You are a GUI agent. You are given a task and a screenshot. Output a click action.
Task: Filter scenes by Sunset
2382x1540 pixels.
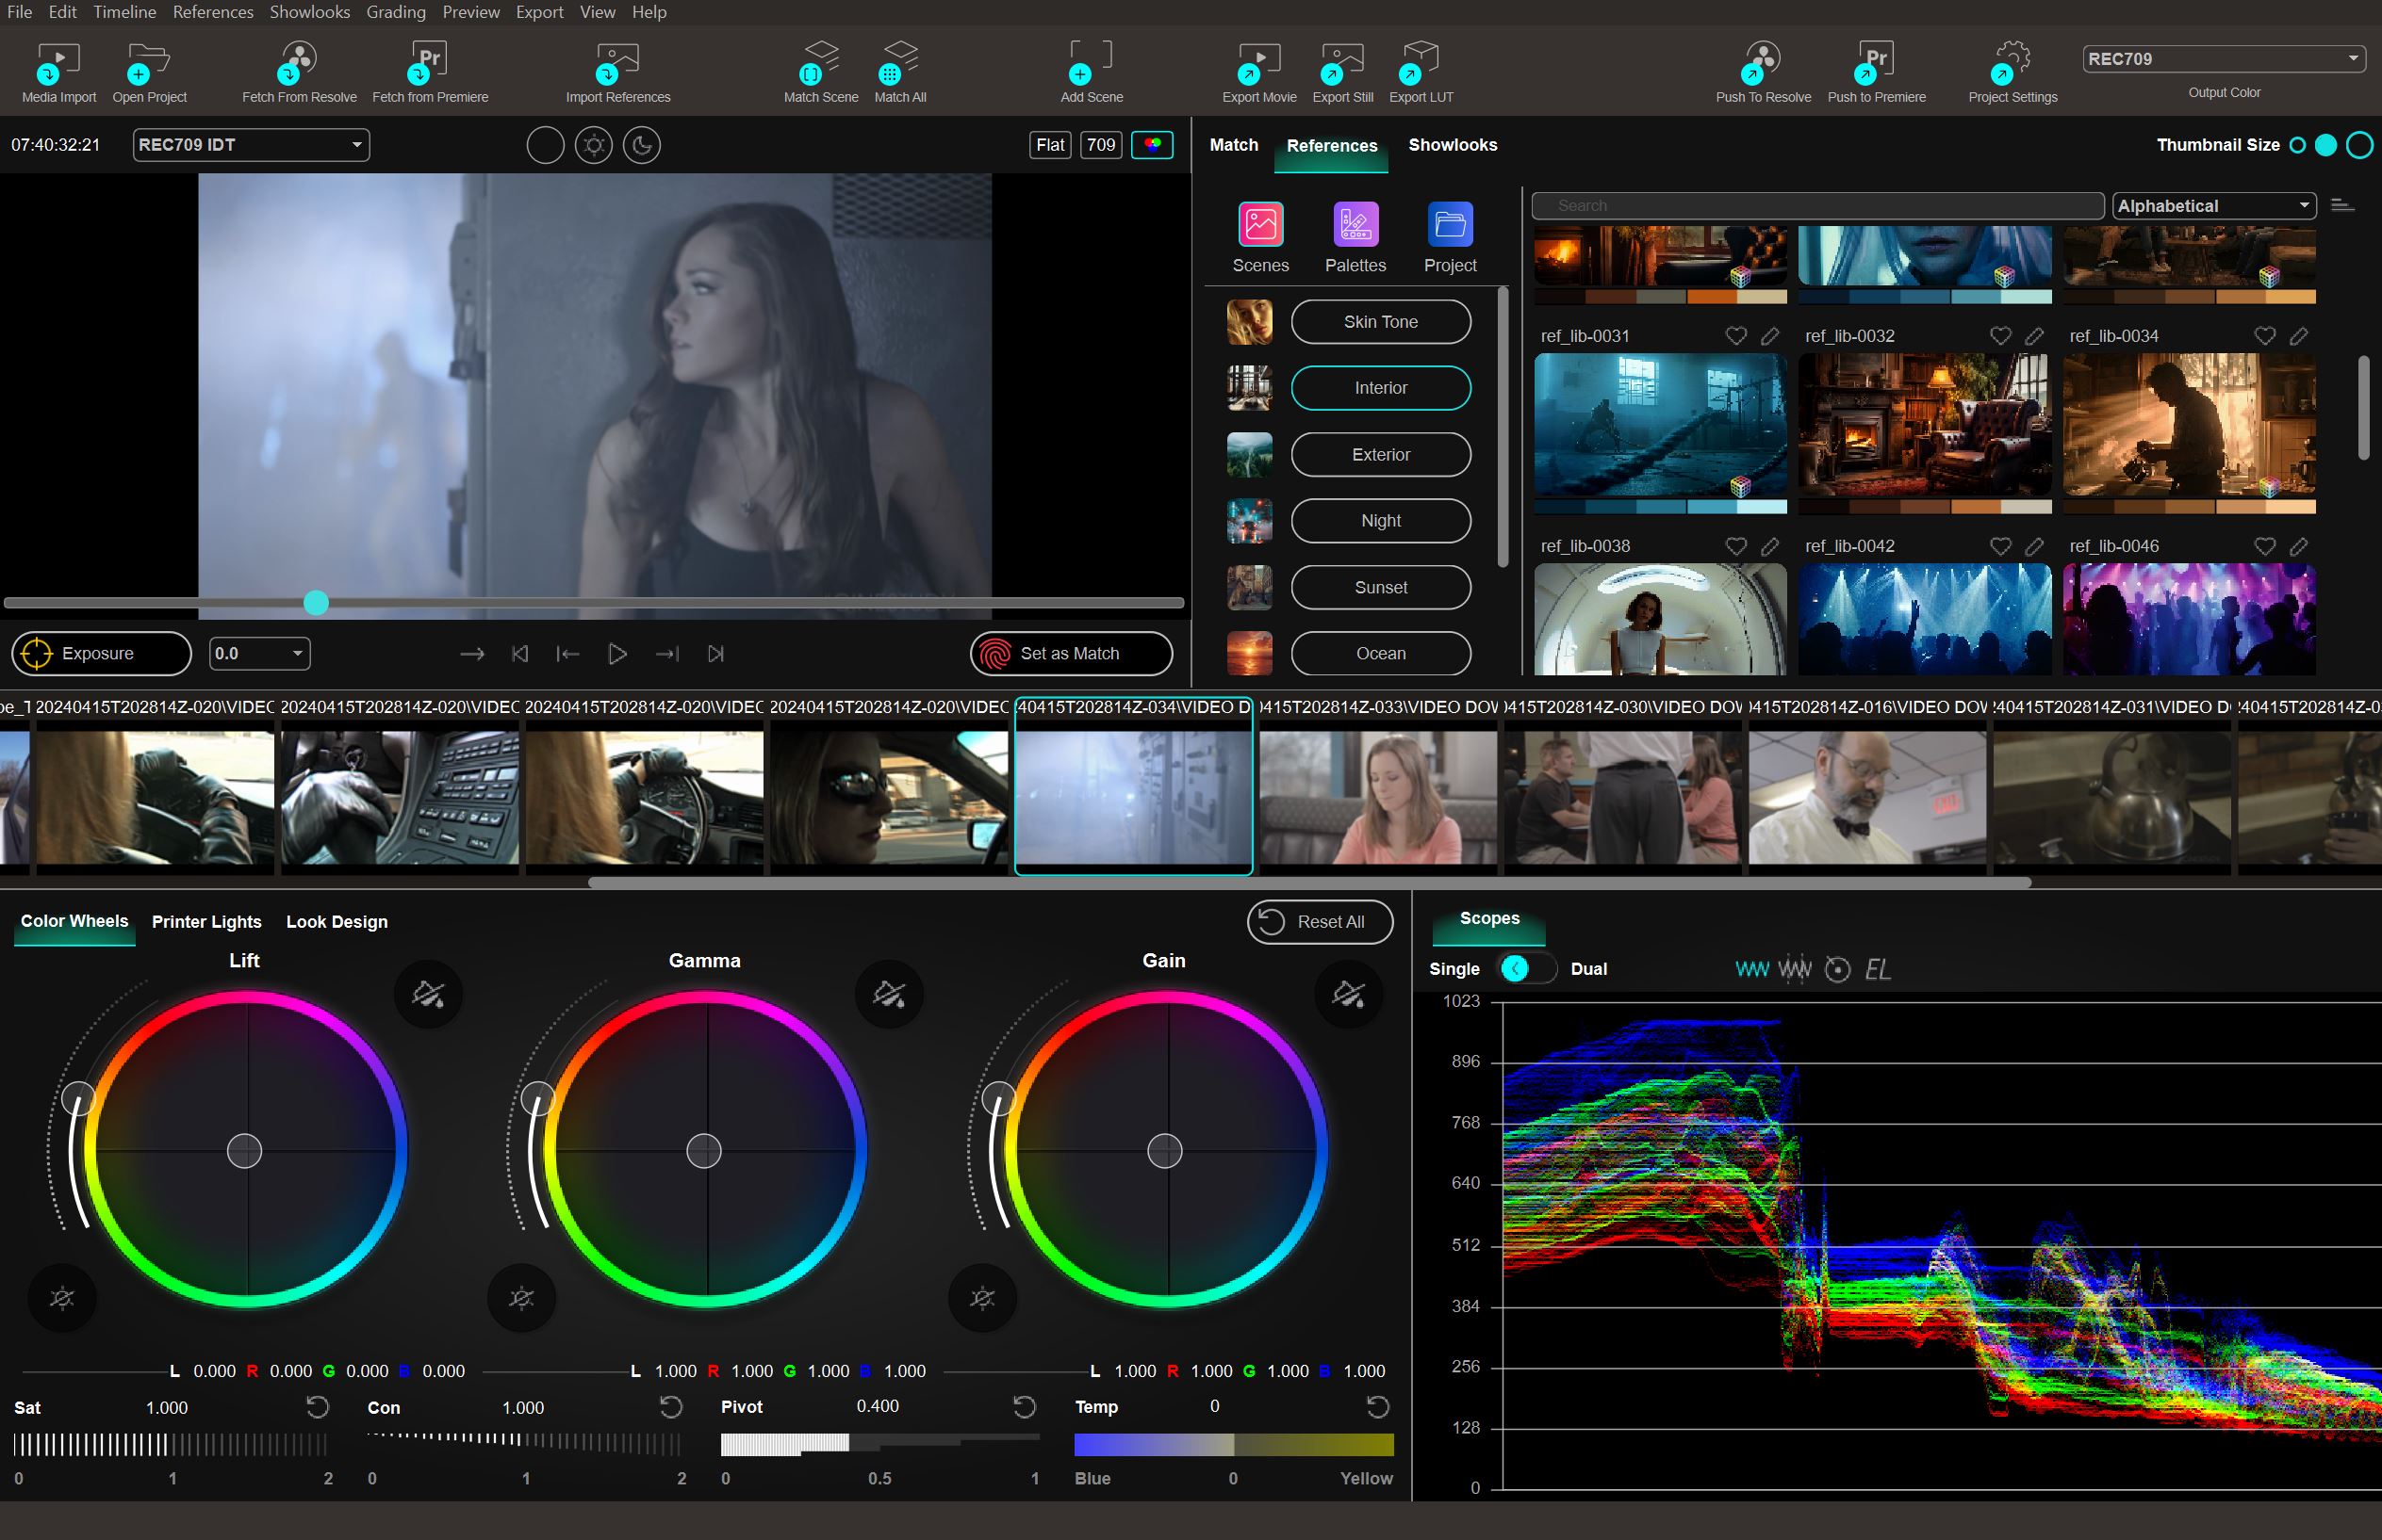click(x=1380, y=588)
